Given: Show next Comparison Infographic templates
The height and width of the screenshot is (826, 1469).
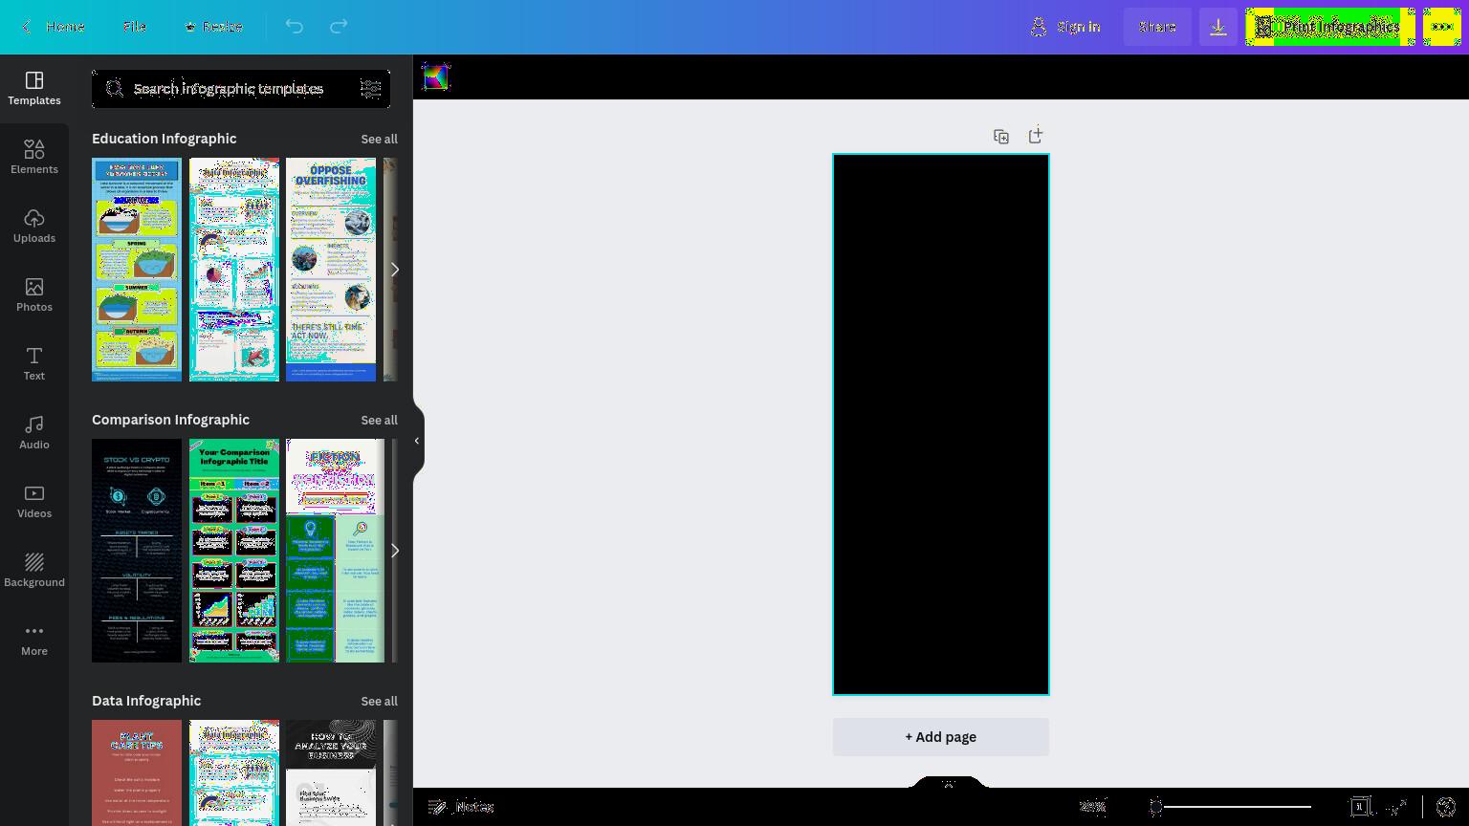Looking at the screenshot, I should (x=394, y=551).
